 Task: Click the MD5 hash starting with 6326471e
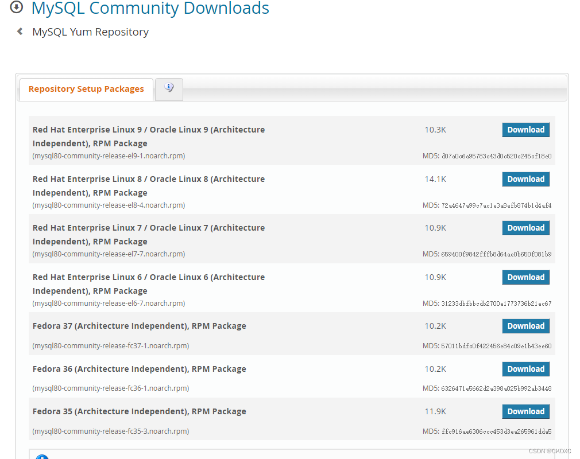[x=496, y=389]
